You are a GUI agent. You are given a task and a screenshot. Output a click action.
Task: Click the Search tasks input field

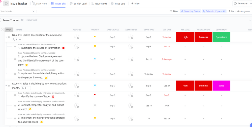(x=15, y=11)
